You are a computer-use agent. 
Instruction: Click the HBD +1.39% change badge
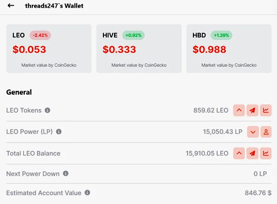pyautogui.click(x=221, y=35)
